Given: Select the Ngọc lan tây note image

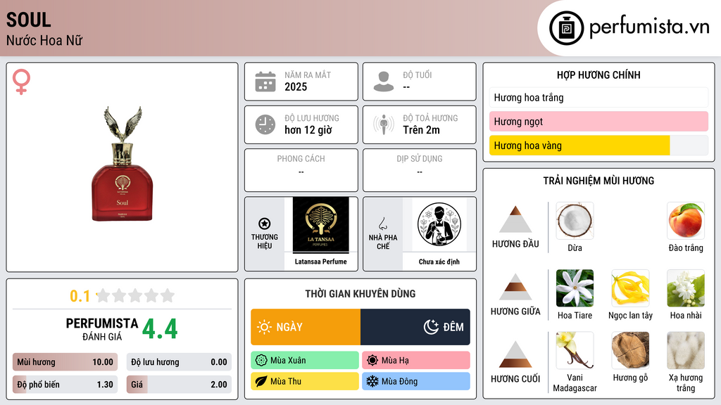Looking at the screenshot, I should point(630,288).
